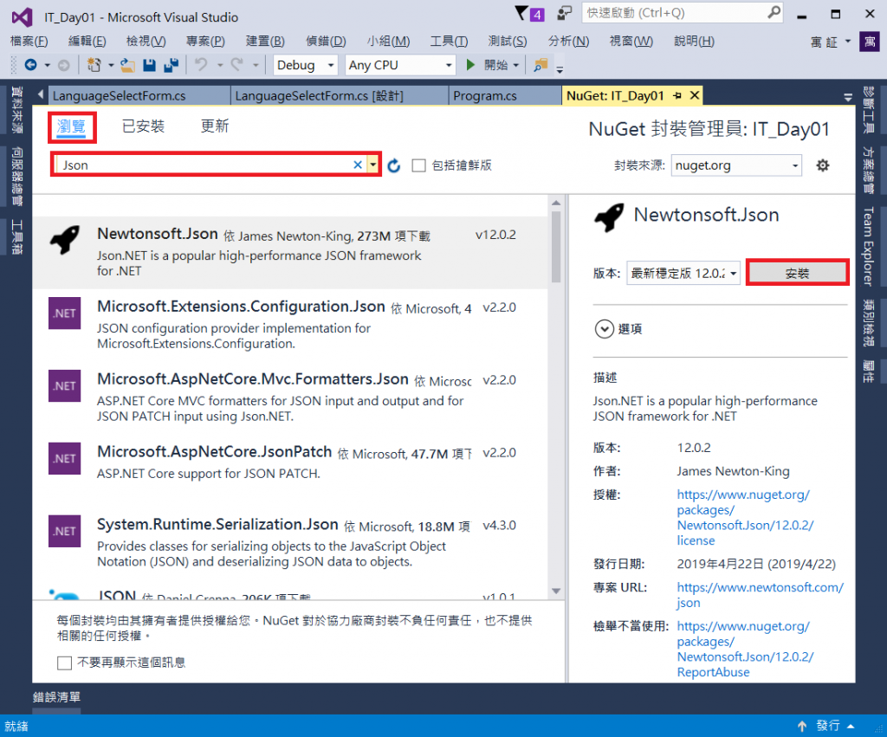Click the Open File folder icon
The width and height of the screenshot is (887, 737).
(x=127, y=66)
